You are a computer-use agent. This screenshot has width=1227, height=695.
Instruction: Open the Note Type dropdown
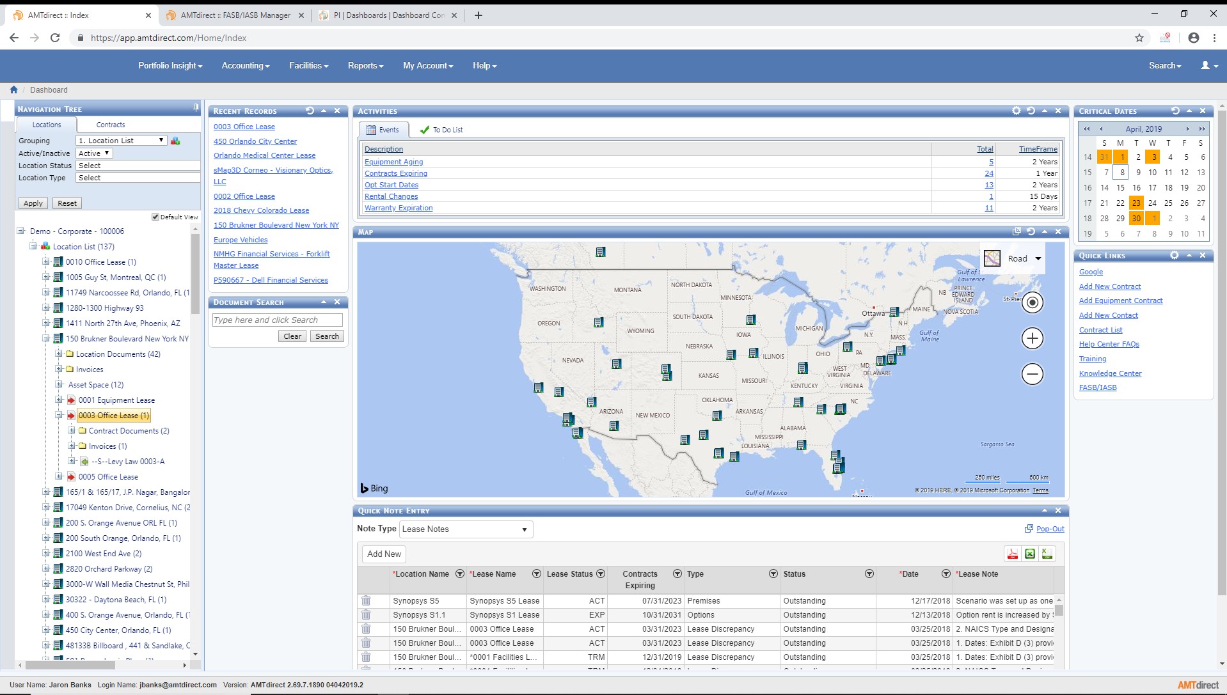coord(466,529)
